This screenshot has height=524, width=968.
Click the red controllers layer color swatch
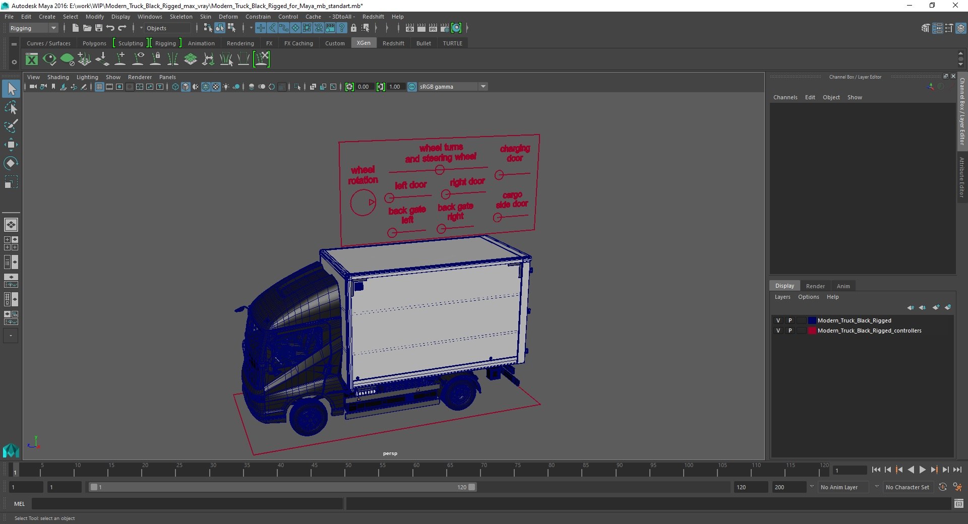coord(812,331)
